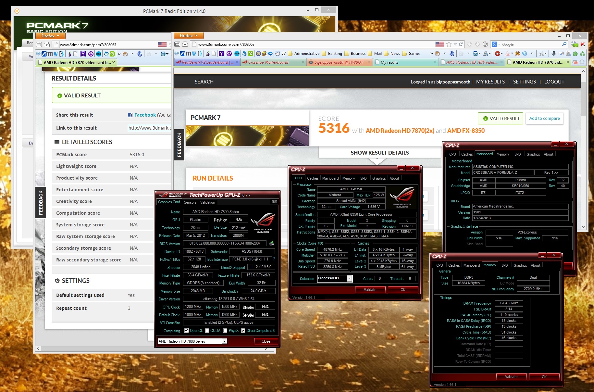Open the address history dropdown arrow in the right Firefox URL bar
The image size is (594, 392).
point(455,44)
